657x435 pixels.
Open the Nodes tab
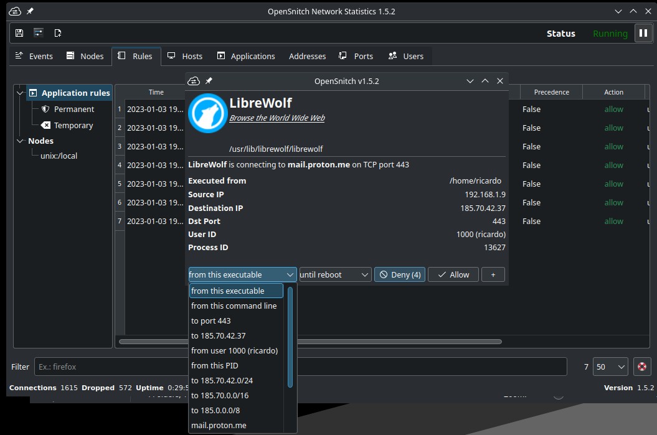85,56
